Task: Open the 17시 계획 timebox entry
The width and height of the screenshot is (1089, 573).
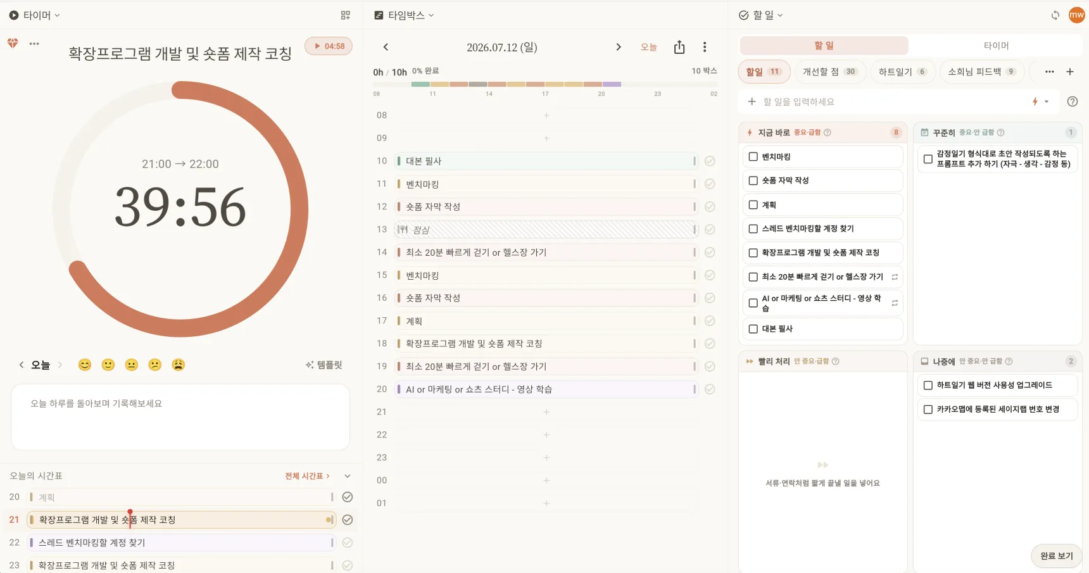Action: coord(546,321)
